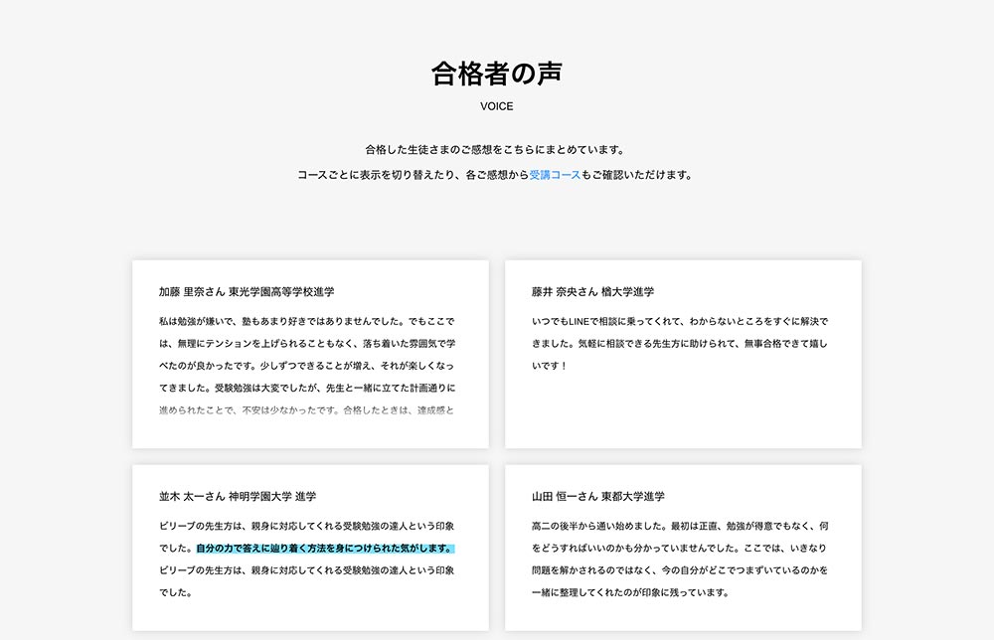Click the highlighted sentence 自分の力で答えに辿り着く方法

(x=325, y=548)
